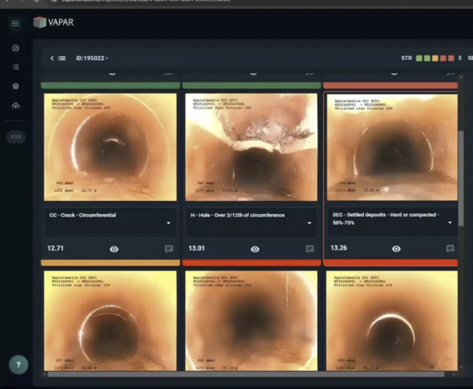Select the hole defect pipe thumbnail

click(x=251, y=147)
